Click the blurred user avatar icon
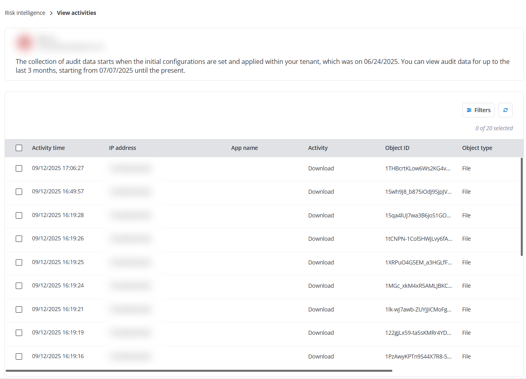The height and width of the screenshot is (379, 526). (25, 43)
